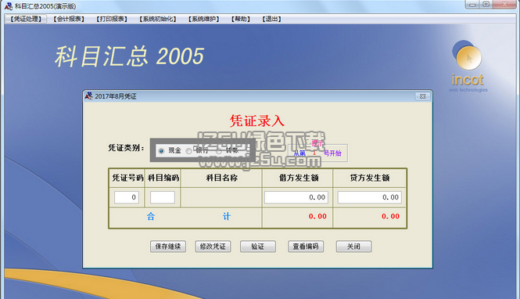Screen dimensions: 520x299
Task: Maximize the 科目汇总2005 main window
Action: tap(486, 5)
